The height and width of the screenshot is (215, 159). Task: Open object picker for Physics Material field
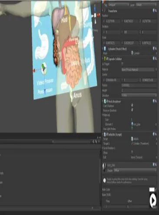point(156,70)
